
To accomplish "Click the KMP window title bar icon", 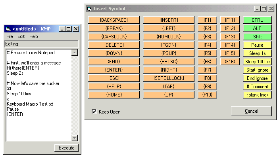I will click(x=8, y=29).
